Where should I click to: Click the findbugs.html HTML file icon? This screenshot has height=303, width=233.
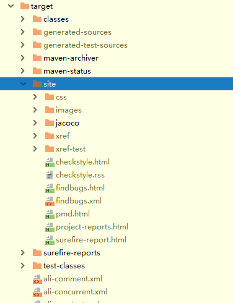(50, 188)
